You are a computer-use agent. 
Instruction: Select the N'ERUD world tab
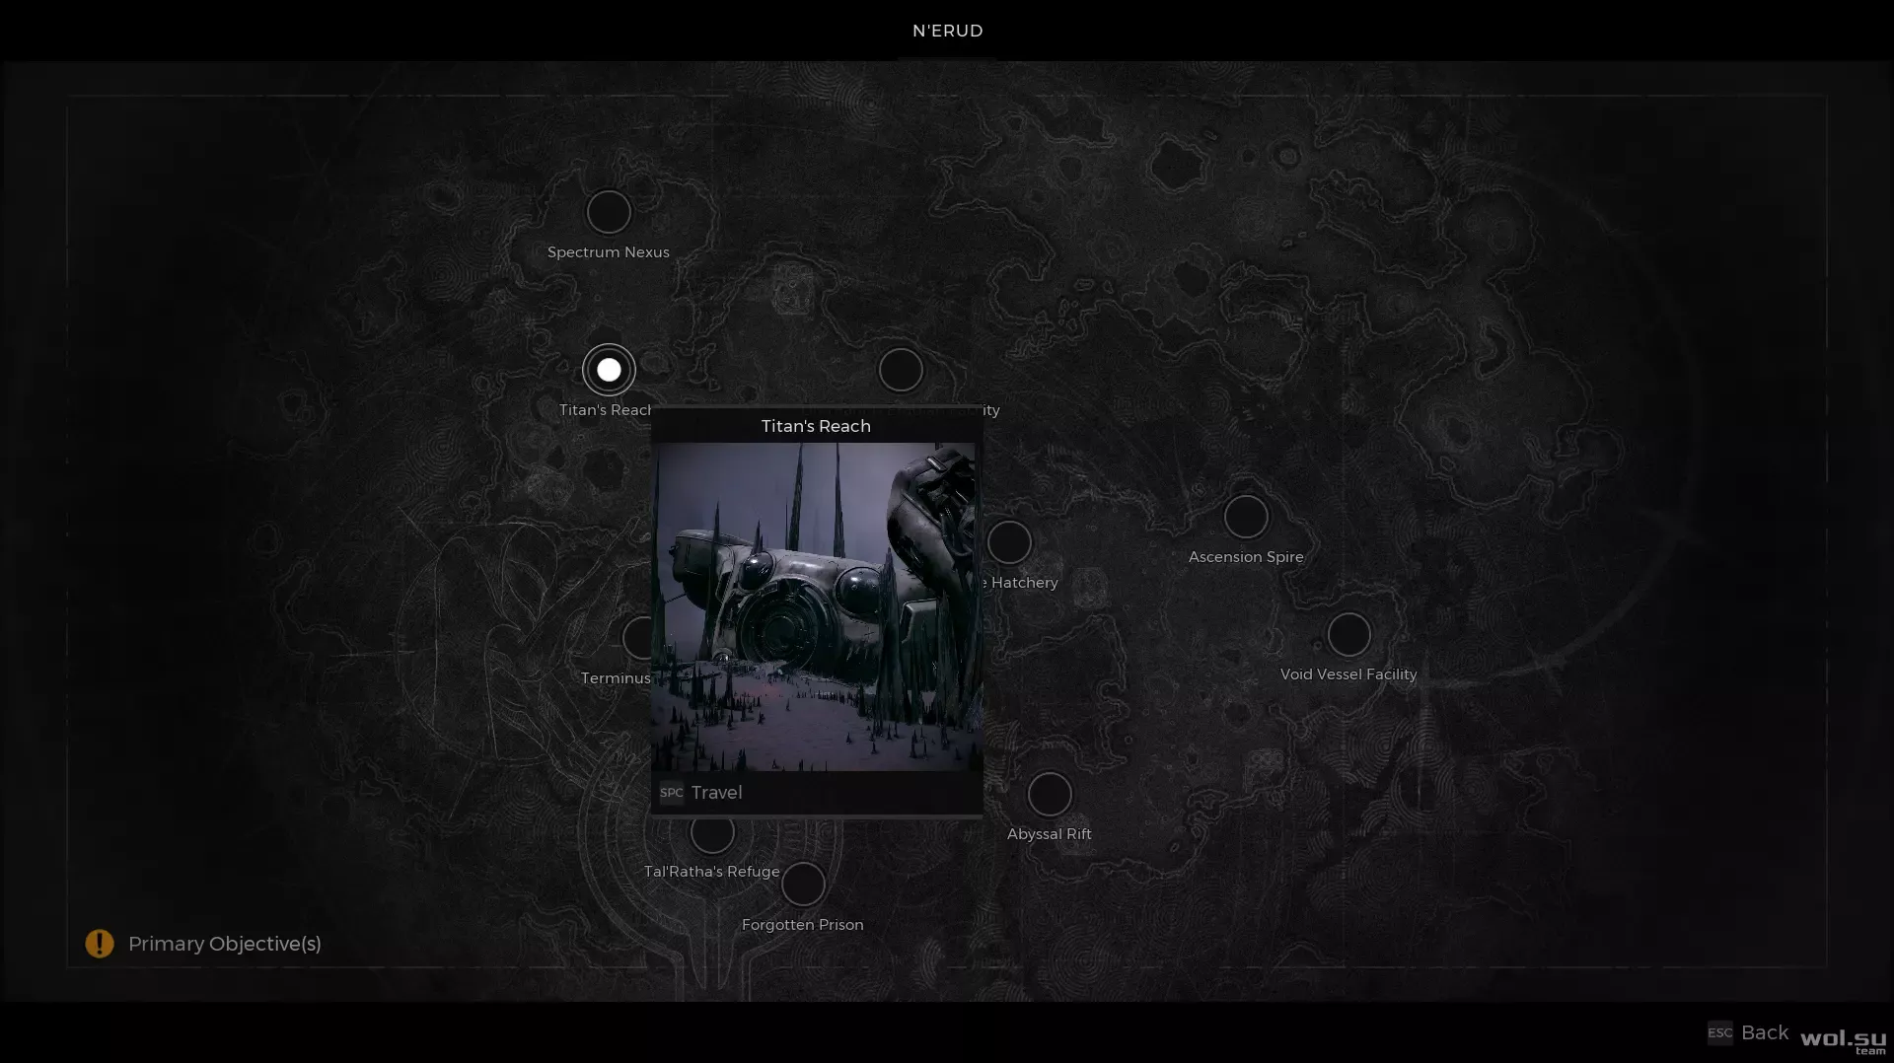click(947, 31)
